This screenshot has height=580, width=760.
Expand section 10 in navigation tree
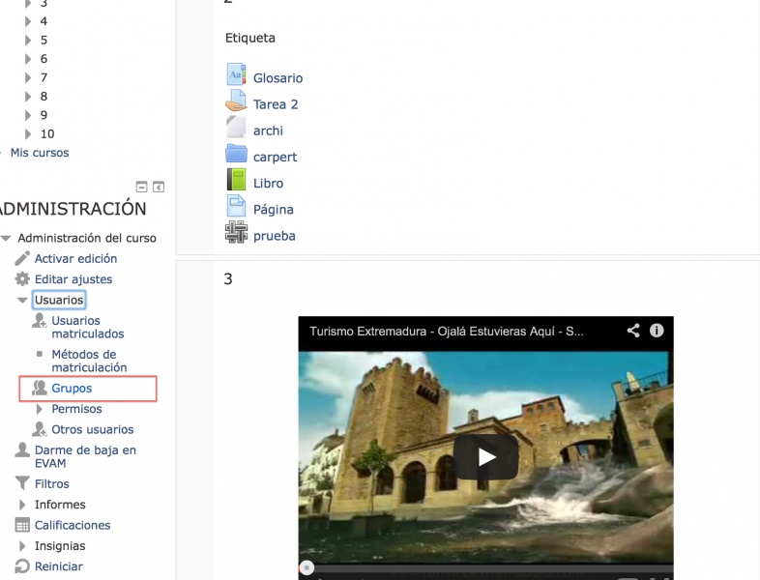click(x=29, y=134)
